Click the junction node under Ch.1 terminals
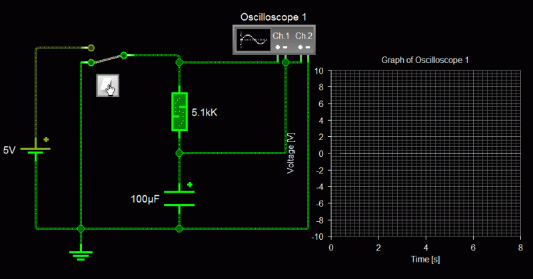533x279 pixels. point(286,62)
